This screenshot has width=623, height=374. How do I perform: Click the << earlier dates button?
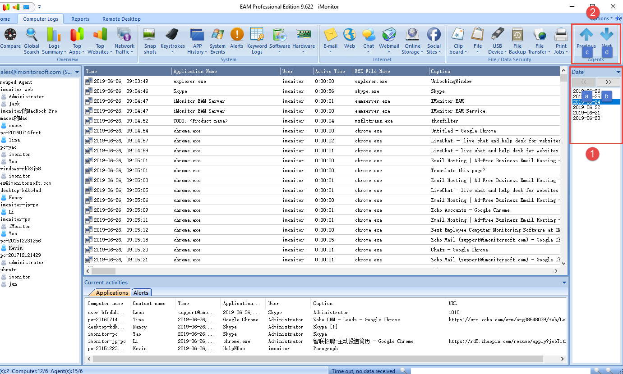(x=584, y=82)
